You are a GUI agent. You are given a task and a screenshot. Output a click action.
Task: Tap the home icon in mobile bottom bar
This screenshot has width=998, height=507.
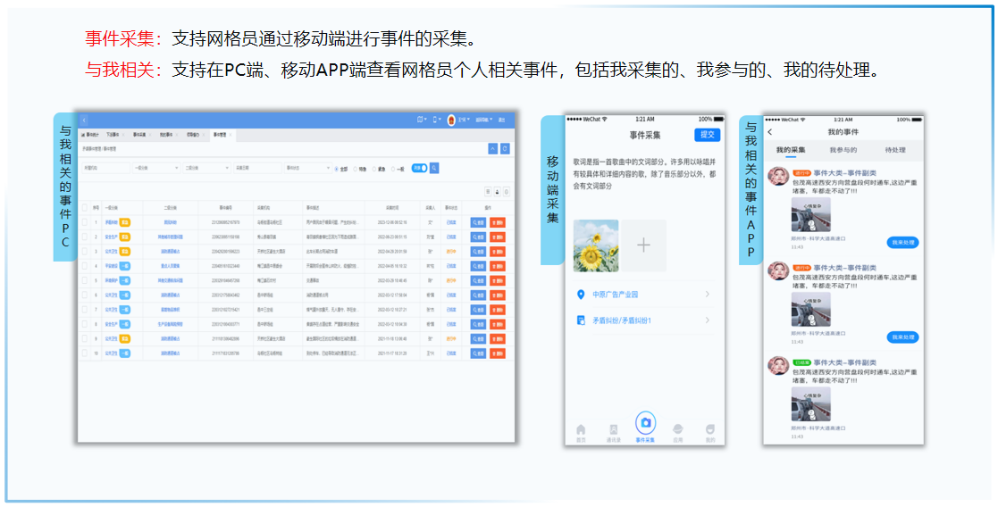point(581,430)
